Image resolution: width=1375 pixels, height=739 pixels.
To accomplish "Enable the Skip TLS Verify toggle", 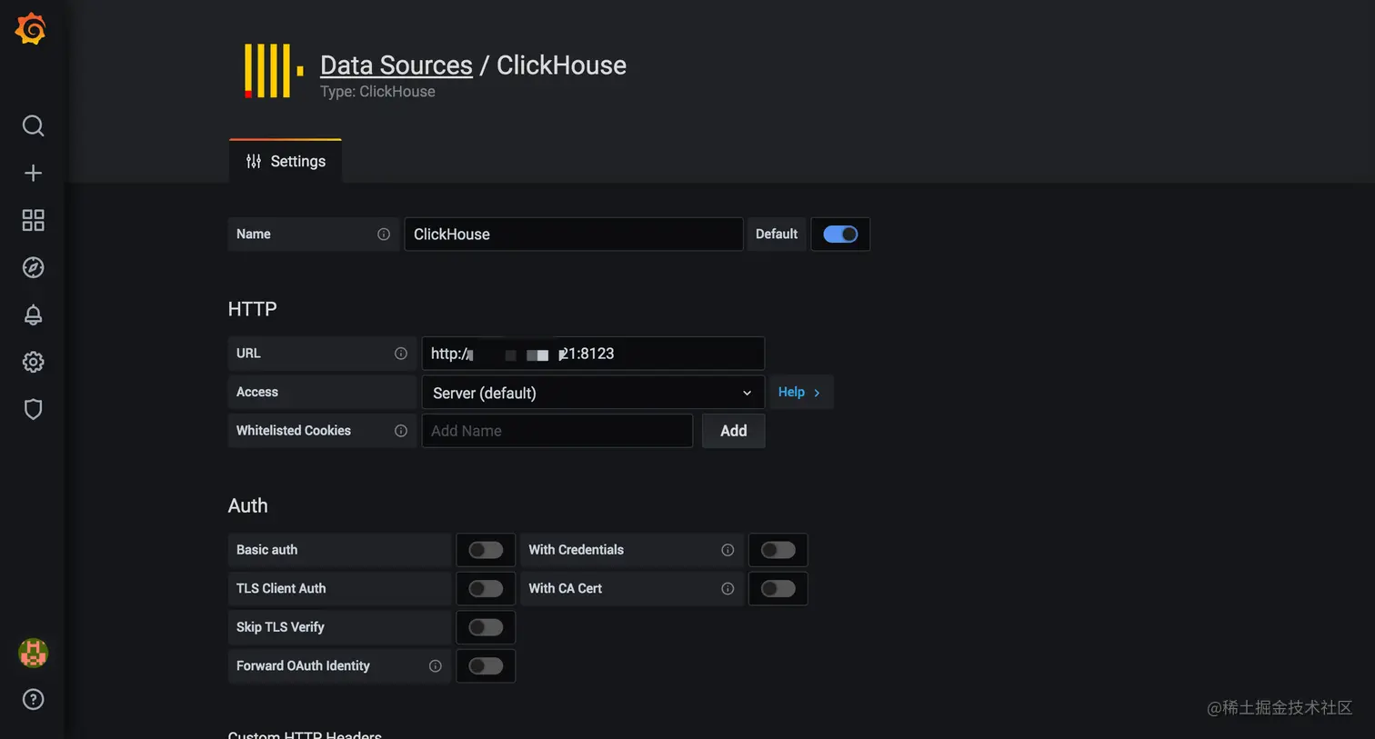I will [x=486, y=627].
